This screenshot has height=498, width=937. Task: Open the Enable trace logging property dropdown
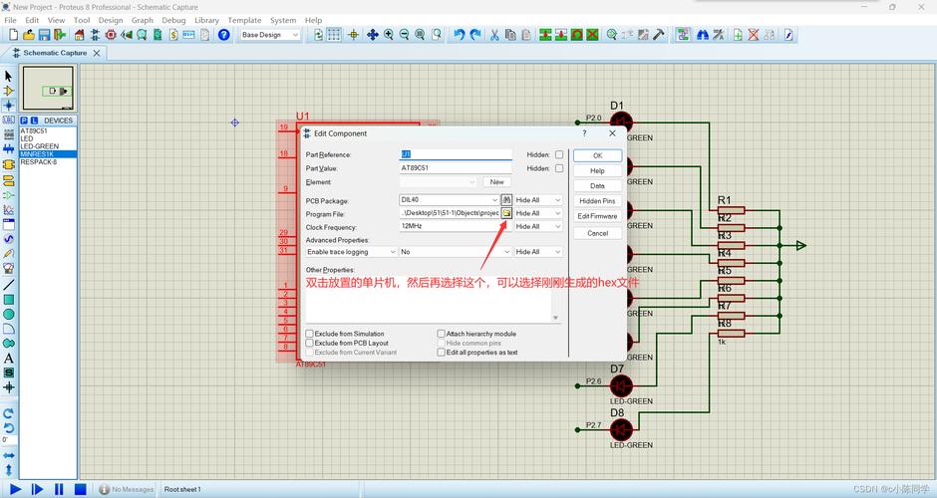click(x=351, y=252)
